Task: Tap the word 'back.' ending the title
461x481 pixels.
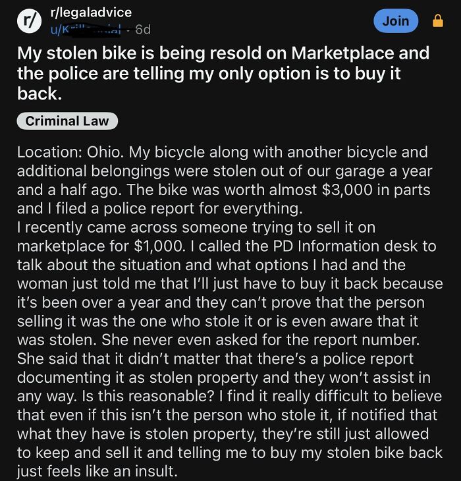Action: pos(40,94)
